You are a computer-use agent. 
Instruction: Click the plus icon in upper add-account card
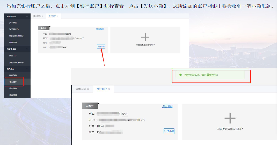(145, 37)
